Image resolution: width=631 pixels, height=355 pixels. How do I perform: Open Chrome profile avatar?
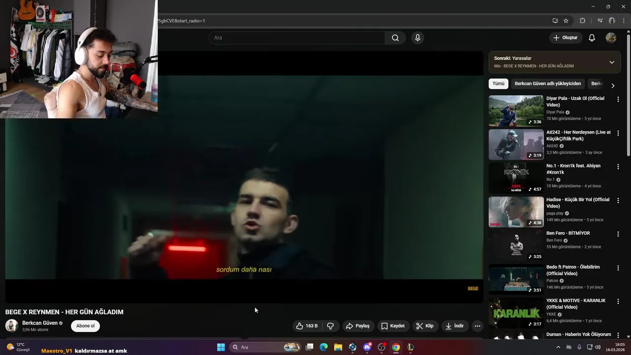[612, 21]
